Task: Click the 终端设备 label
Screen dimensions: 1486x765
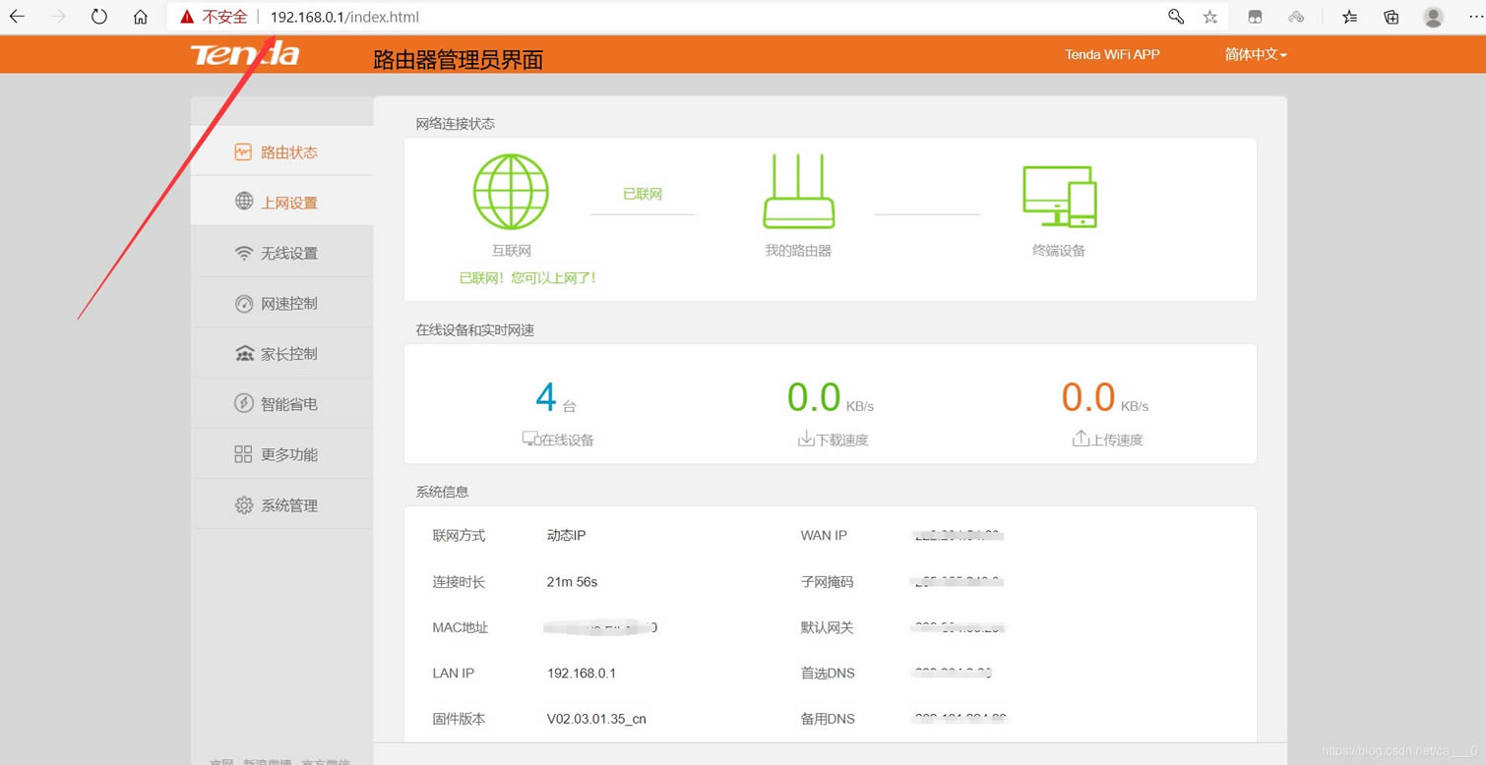Action: 1059,251
